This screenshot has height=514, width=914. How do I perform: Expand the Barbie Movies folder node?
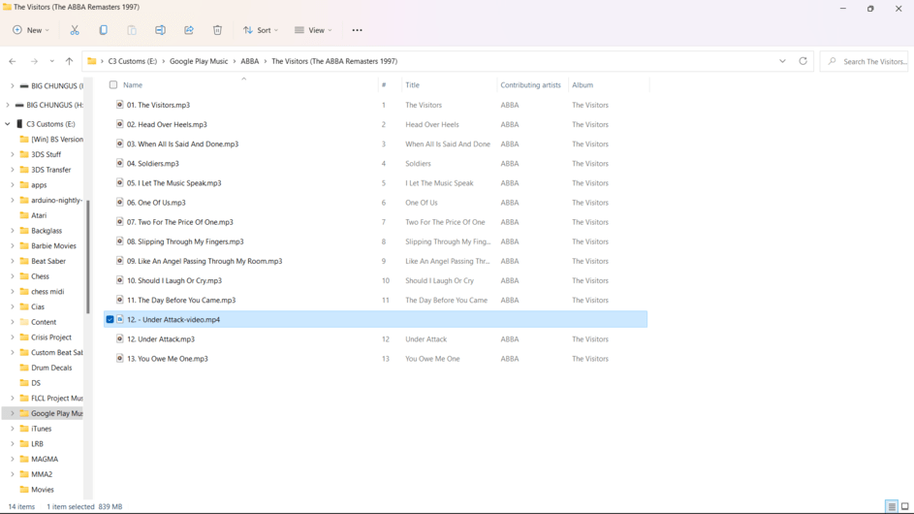[x=13, y=246]
